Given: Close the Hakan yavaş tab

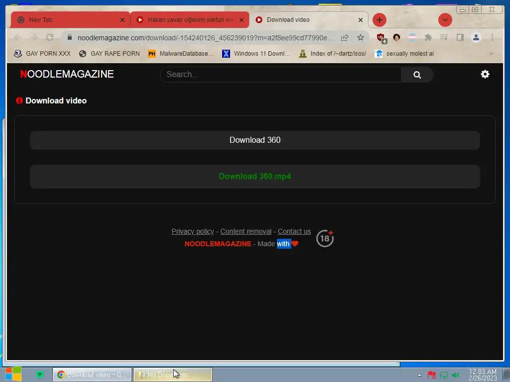Looking at the screenshot, I should (x=242, y=20).
